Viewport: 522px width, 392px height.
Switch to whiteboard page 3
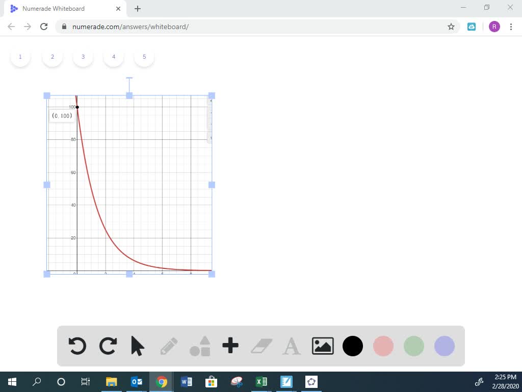(x=83, y=57)
